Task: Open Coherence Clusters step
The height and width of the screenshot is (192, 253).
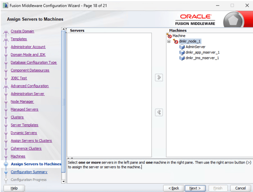Action: (26, 148)
